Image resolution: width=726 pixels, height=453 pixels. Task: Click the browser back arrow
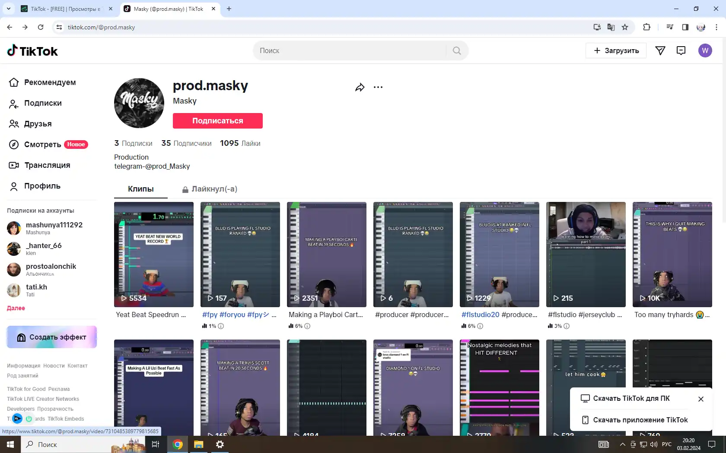(x=10, y=27)
